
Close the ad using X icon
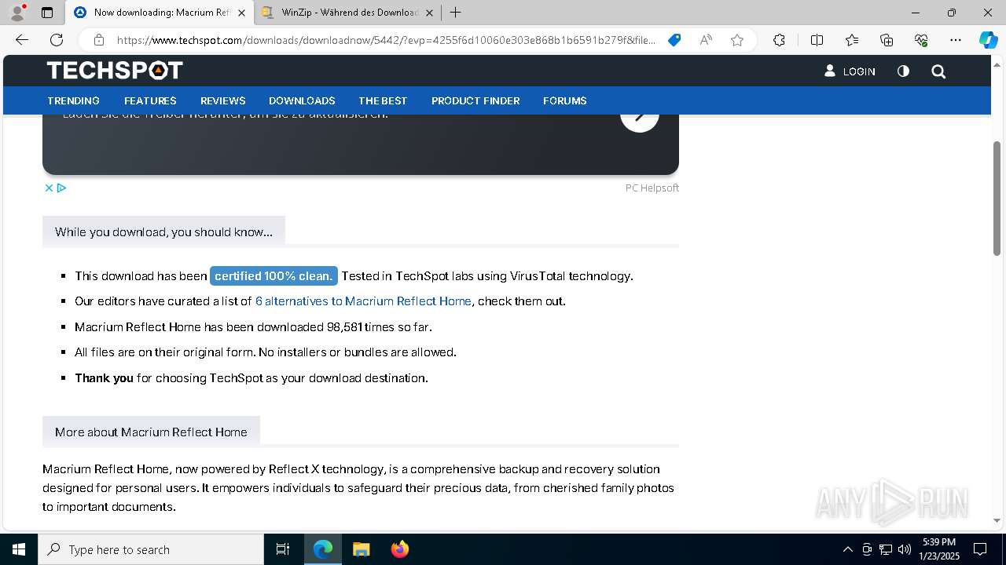point(49,188)
